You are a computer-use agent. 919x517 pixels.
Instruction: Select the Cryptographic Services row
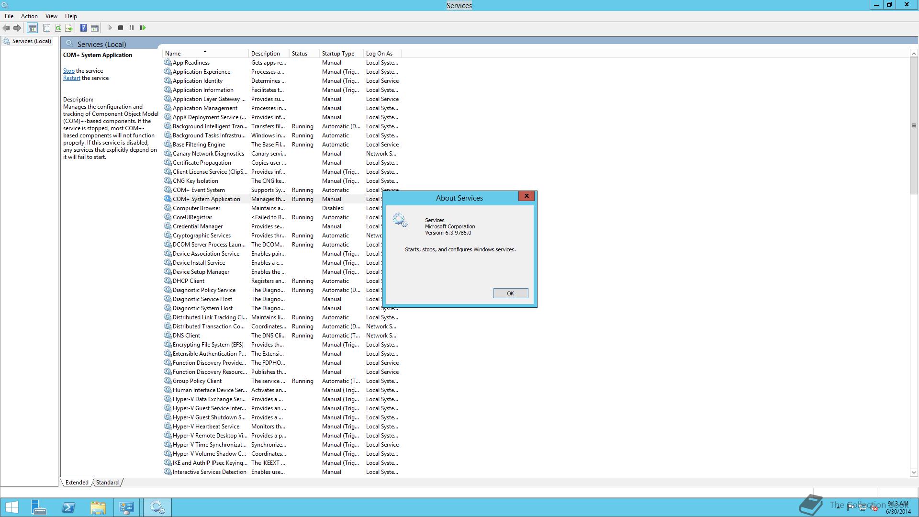click(273, 235)
